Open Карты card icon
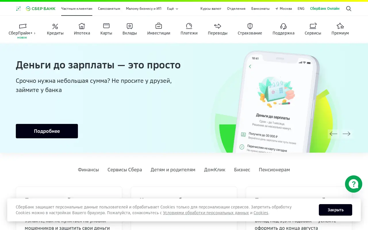Screen dimensions: 368x230 click(106, 26)
